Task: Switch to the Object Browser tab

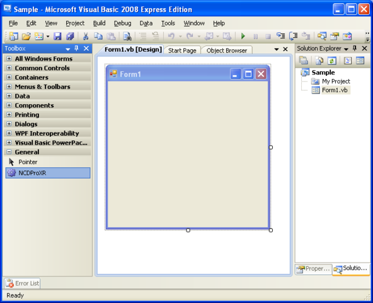Action: point(227,50)
